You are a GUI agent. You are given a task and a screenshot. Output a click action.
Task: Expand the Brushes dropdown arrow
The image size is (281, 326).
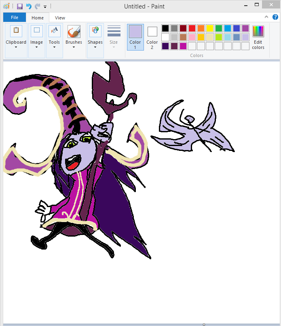coord(74,47)
